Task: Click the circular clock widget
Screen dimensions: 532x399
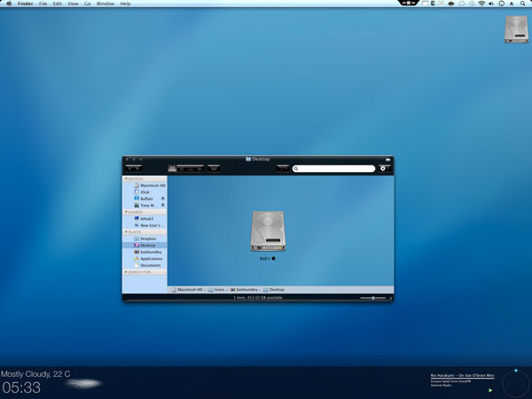Action: point(515,383)
